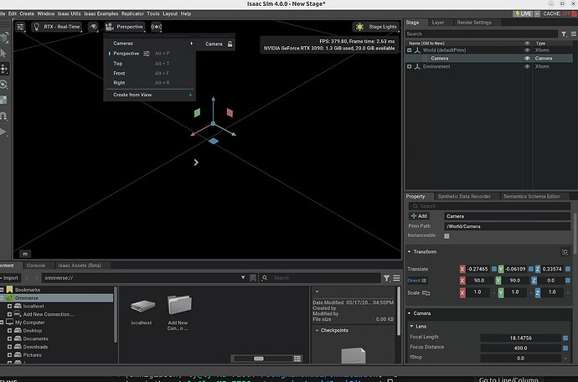578x382 pixels.
Task: Switch to Synthetic Data Recorder tab
Action: (464, 197)
